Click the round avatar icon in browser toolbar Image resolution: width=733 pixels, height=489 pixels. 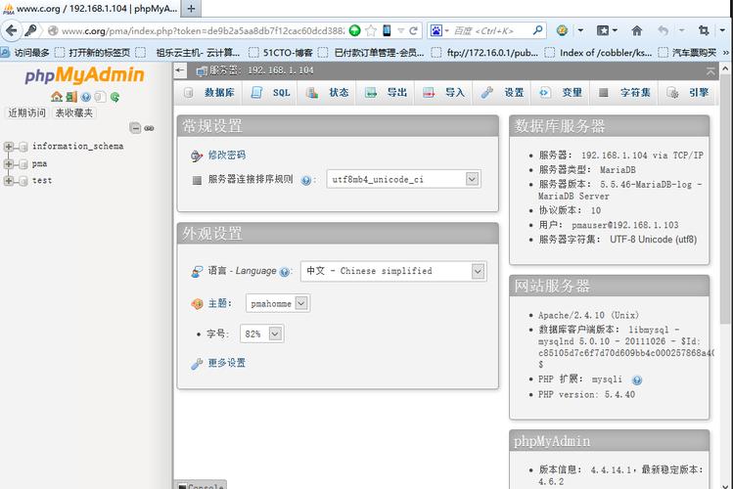click(x=562, y=31)
